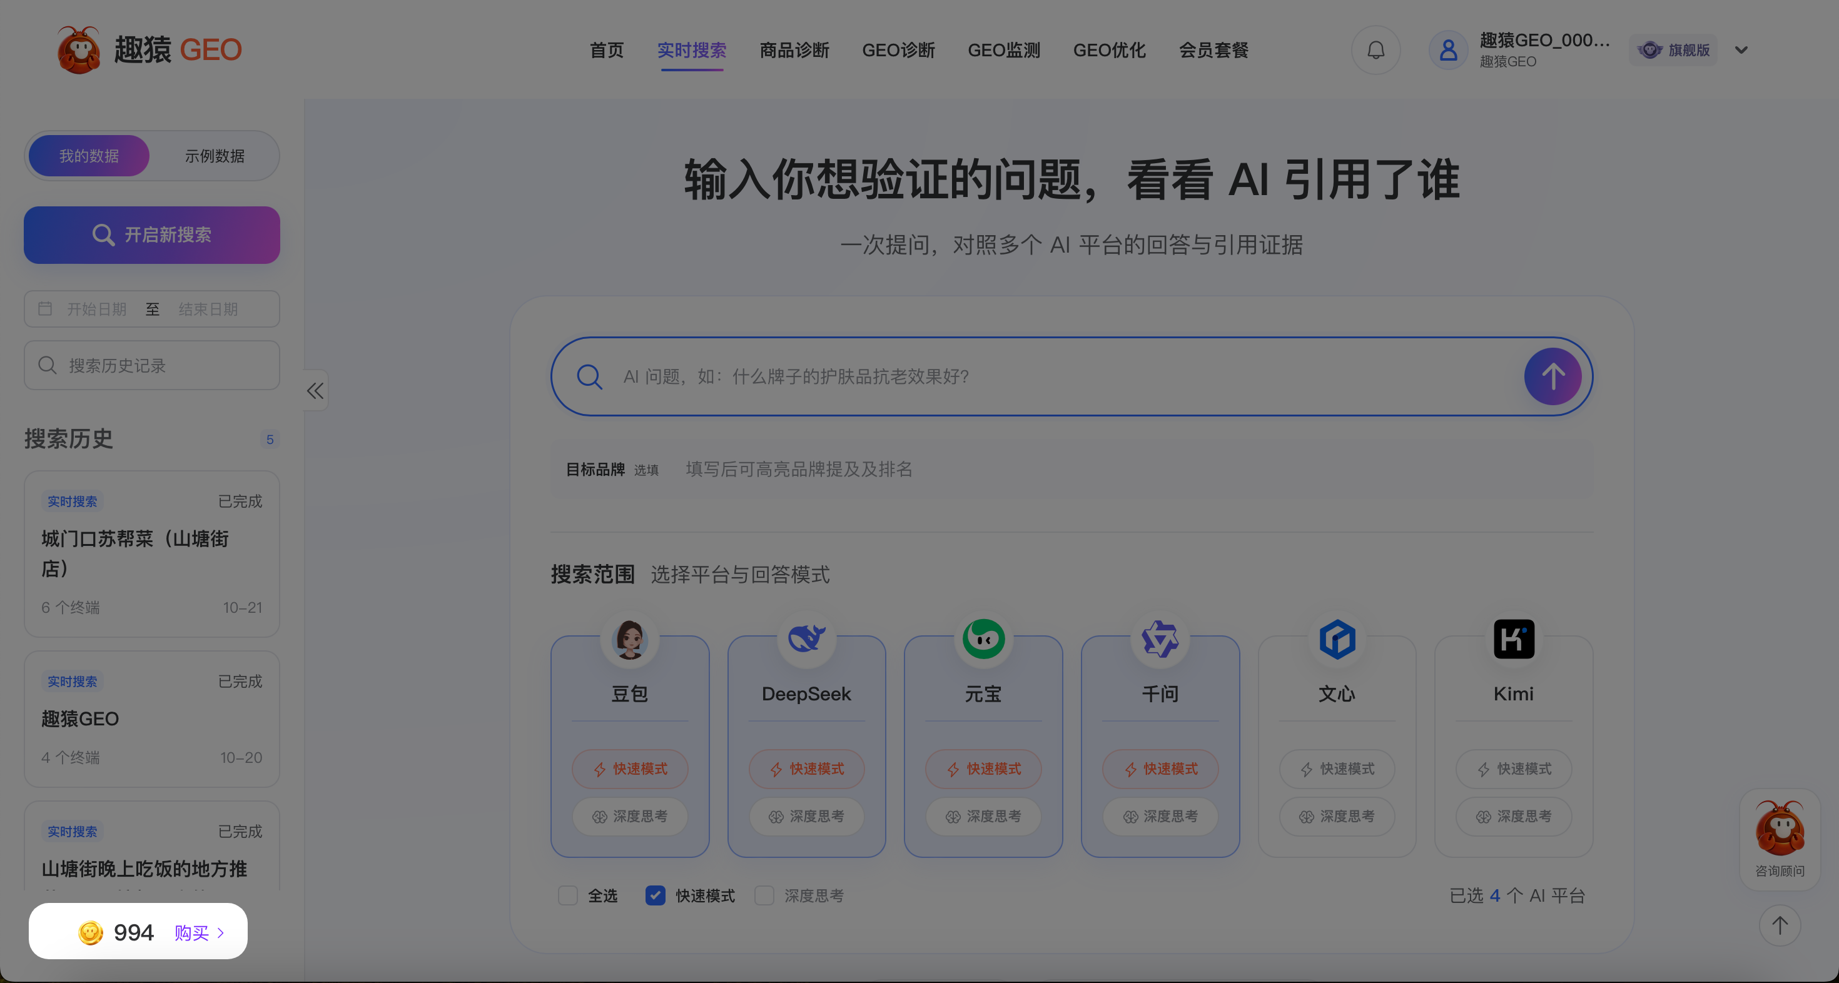This screenshot has height=983, width=1839.
Task: Click the calendar icon in date range
Action: 45,308
